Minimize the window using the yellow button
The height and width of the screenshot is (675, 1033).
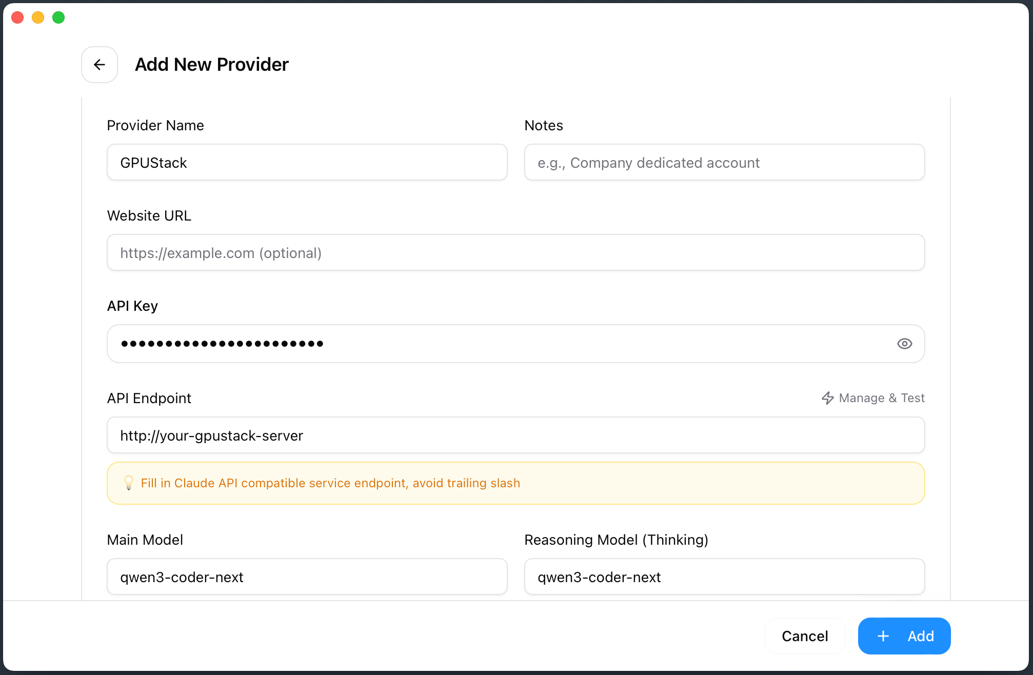38,17
